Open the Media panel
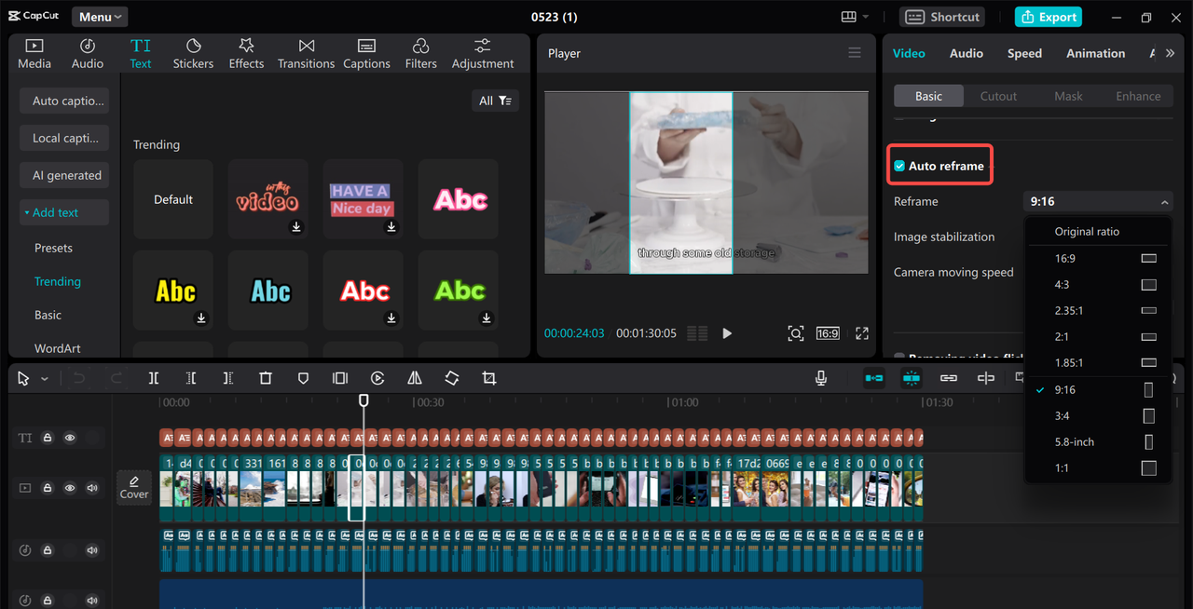Image resolution: width=1193 pixels, height=609 pixels. pos(34,54)
